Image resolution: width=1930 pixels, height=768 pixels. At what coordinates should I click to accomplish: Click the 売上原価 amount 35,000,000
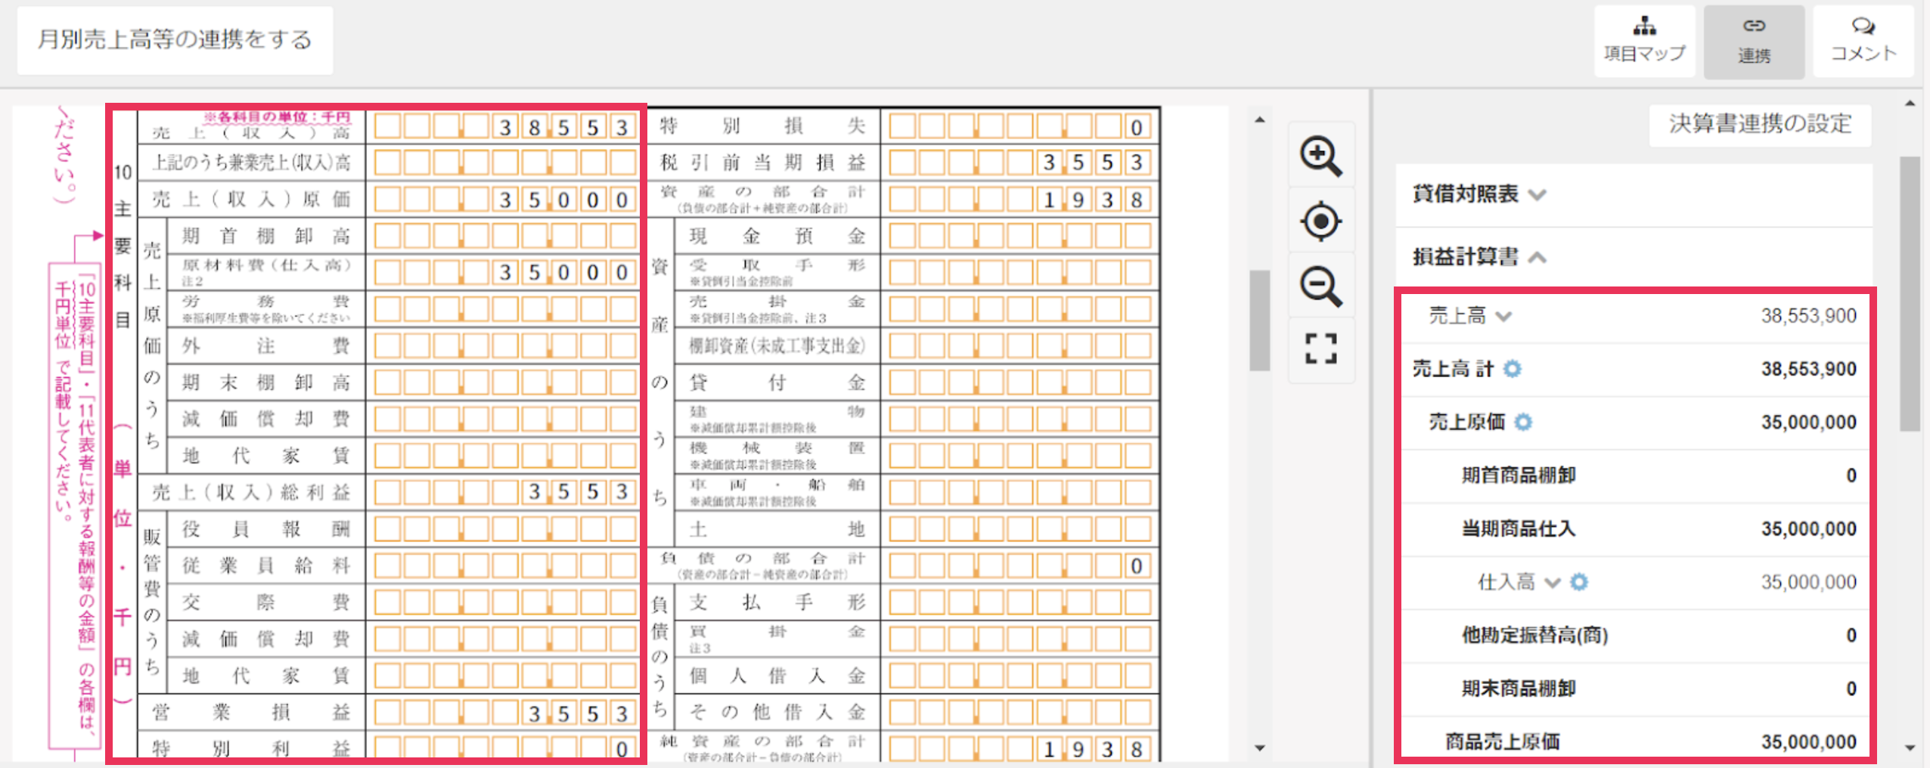pyautogui.click(x=1808, y=422)
